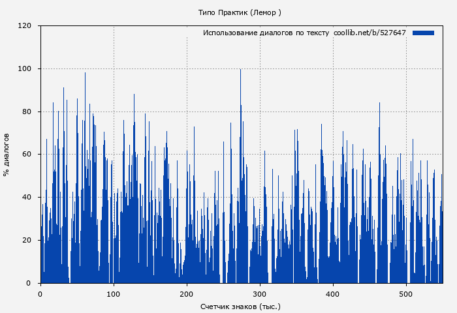Screen dimensions: 457x313
Task: Click the 100 tick label on the x-axis
Action: coord(114,293)
